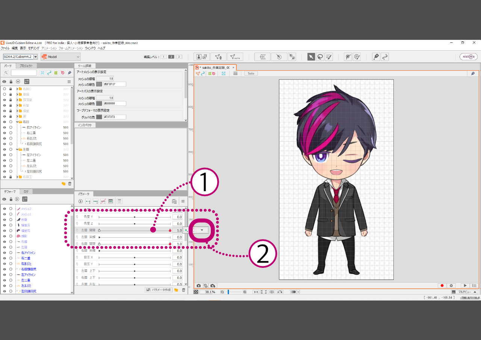Adjust the canvas zoom slider
Viewport: 481px width, 340px height.
(233, 292)
